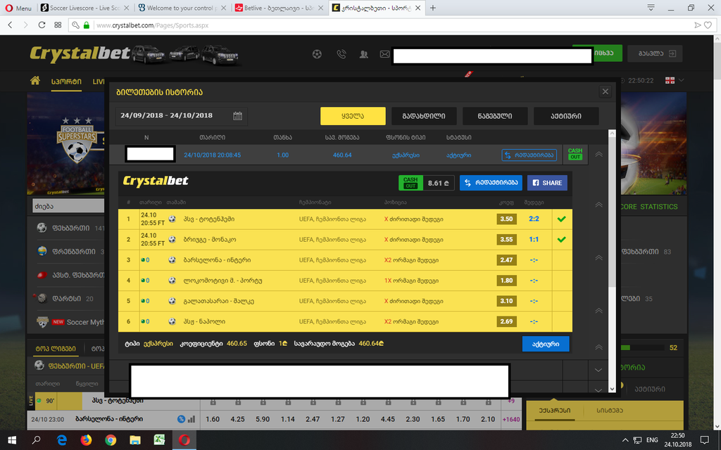Click statistics chart icon for Barcelona - Inter
Viewport: 721px width, 450px height.
192,419
